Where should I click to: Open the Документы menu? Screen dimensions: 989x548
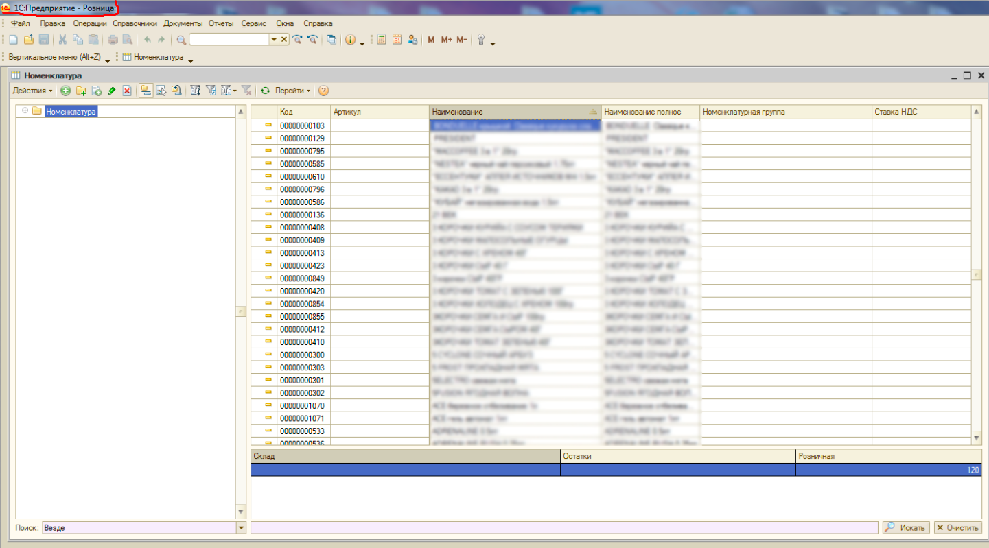(x=183, y=23)
